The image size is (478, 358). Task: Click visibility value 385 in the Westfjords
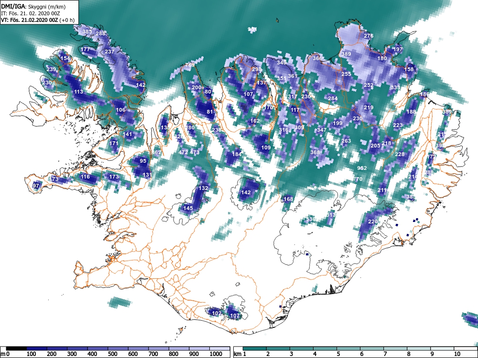click(x=87, y=32)
